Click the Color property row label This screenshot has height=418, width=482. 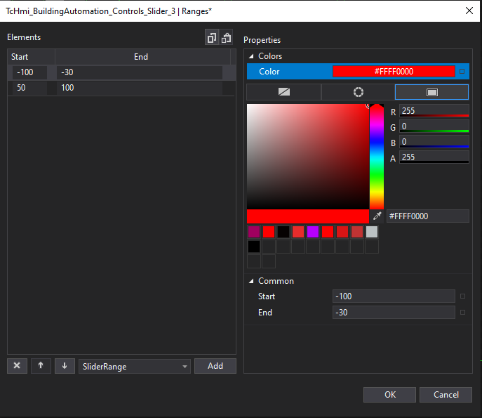pos(269,72)
